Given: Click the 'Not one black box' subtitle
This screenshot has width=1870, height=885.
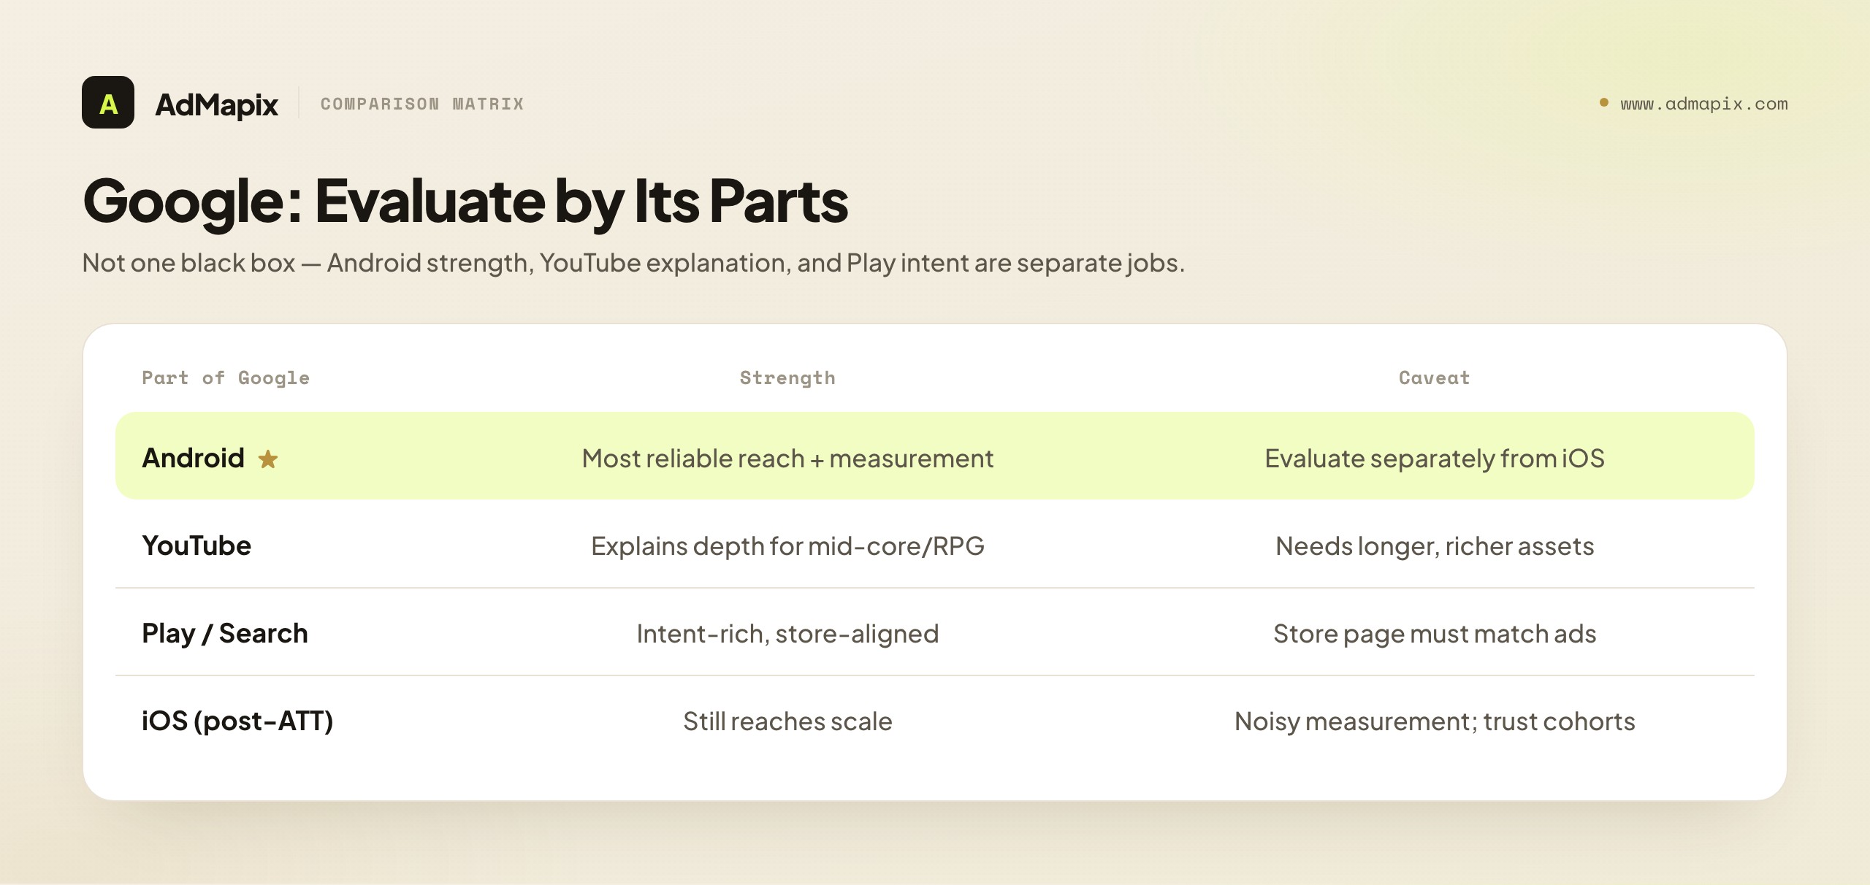Looking at the screenshot, I should [633, 263].
